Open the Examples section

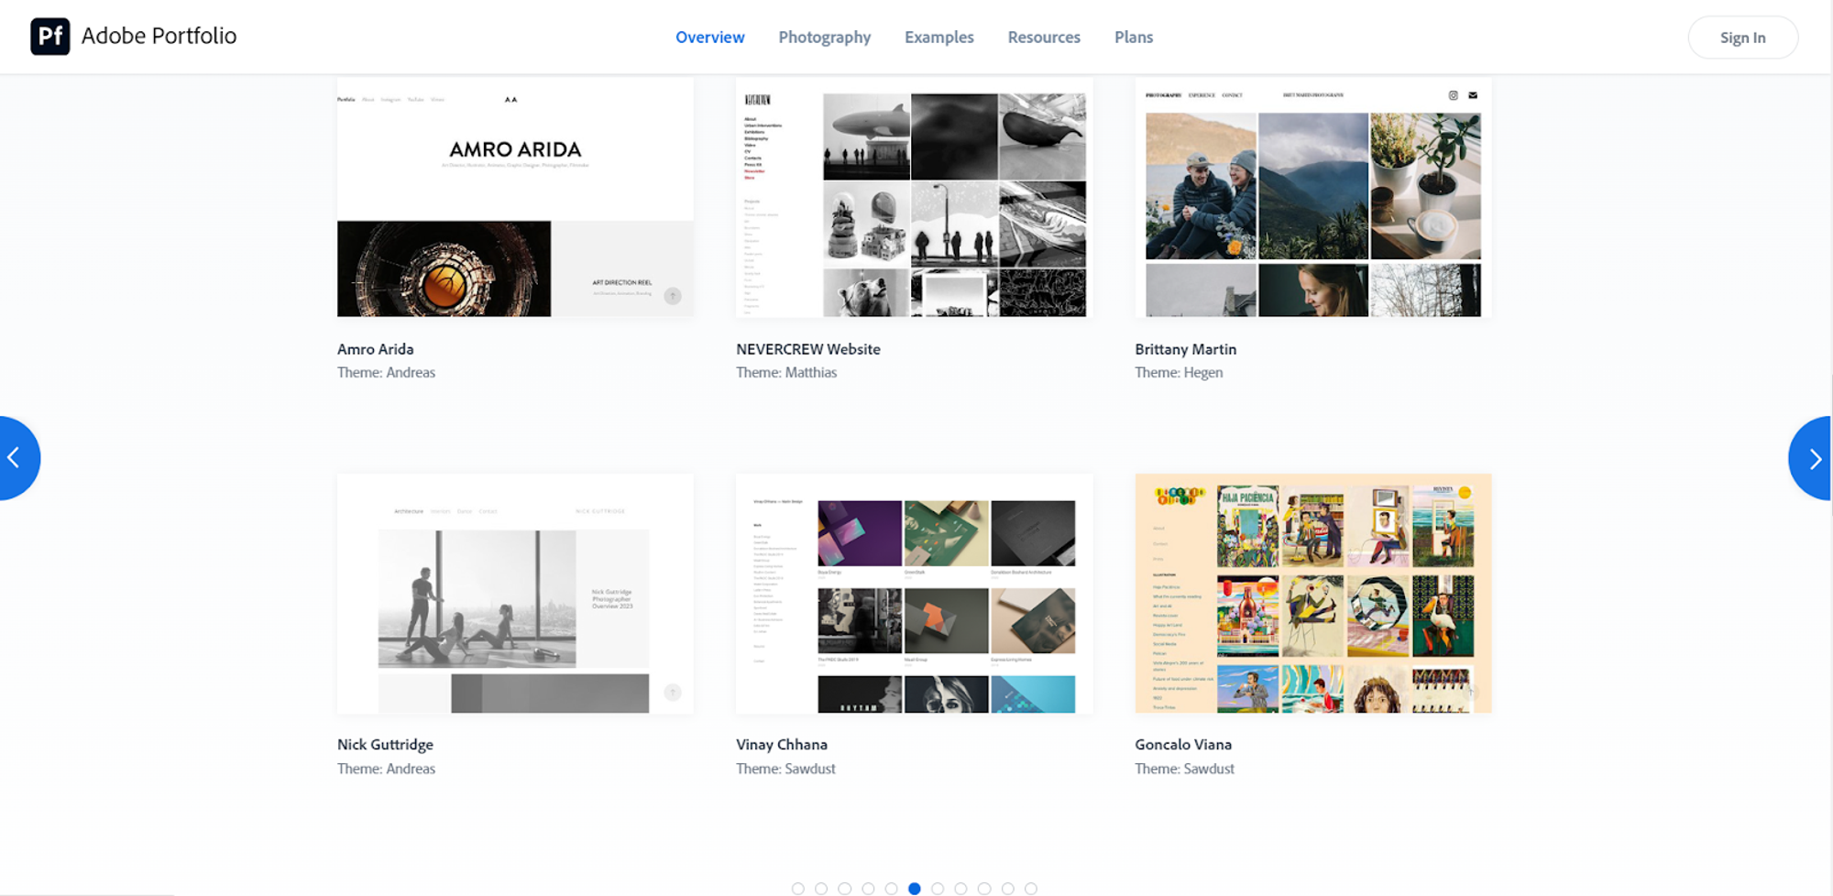tap(938, 37)
